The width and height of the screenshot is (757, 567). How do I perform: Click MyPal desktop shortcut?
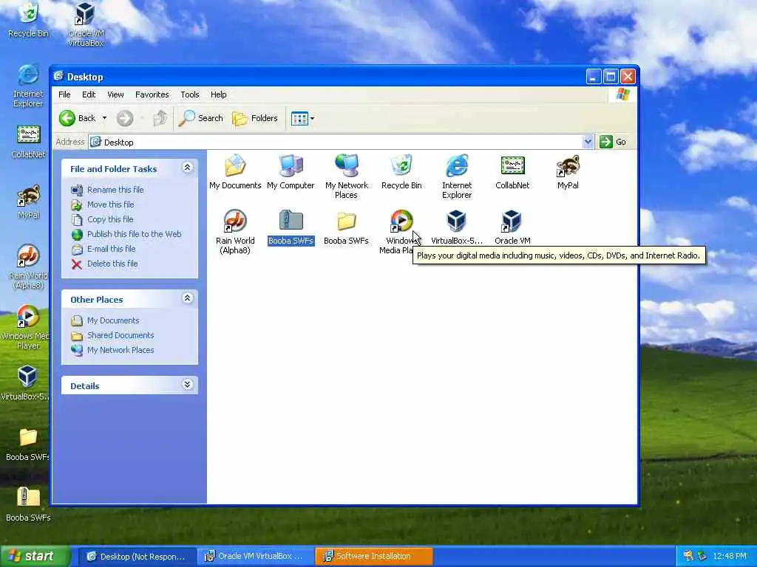pyautogui.click(x=28, y=202)
